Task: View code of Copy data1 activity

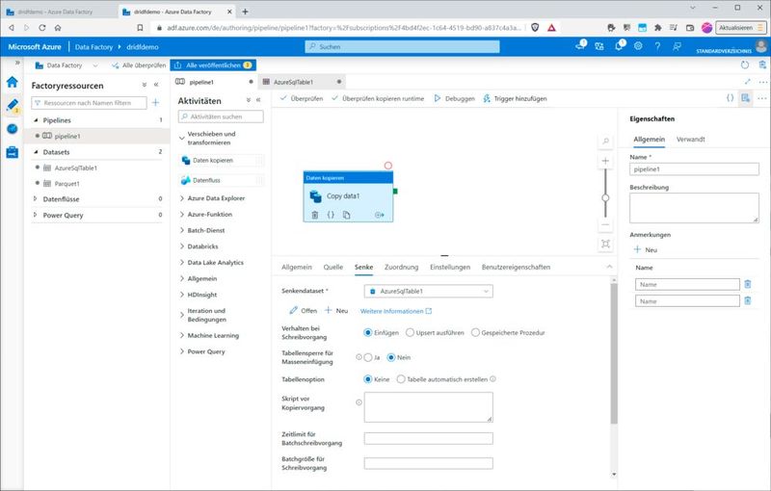Action: tap(331, 215)
